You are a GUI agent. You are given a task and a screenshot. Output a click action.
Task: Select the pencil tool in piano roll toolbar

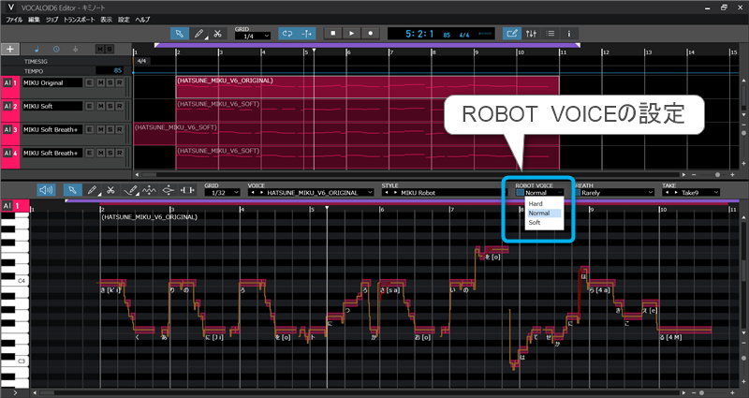pos(92,190)
